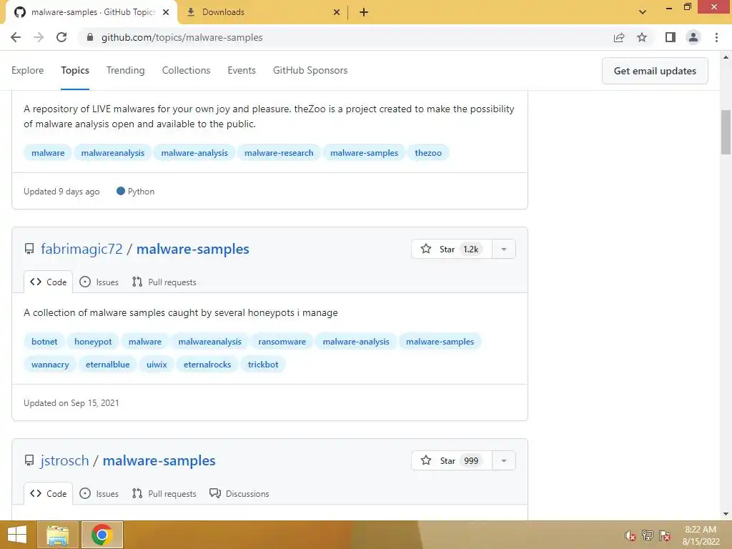
Task: Expand the star list dropdown for jstrosch repo
Action: [504, 460]
